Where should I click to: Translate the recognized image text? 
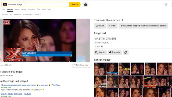click(x=115, y=52)
